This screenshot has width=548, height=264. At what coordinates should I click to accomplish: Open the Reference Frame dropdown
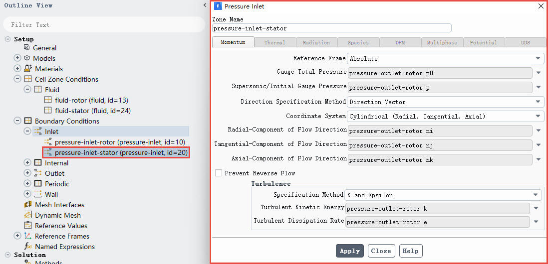click(445, 59)
